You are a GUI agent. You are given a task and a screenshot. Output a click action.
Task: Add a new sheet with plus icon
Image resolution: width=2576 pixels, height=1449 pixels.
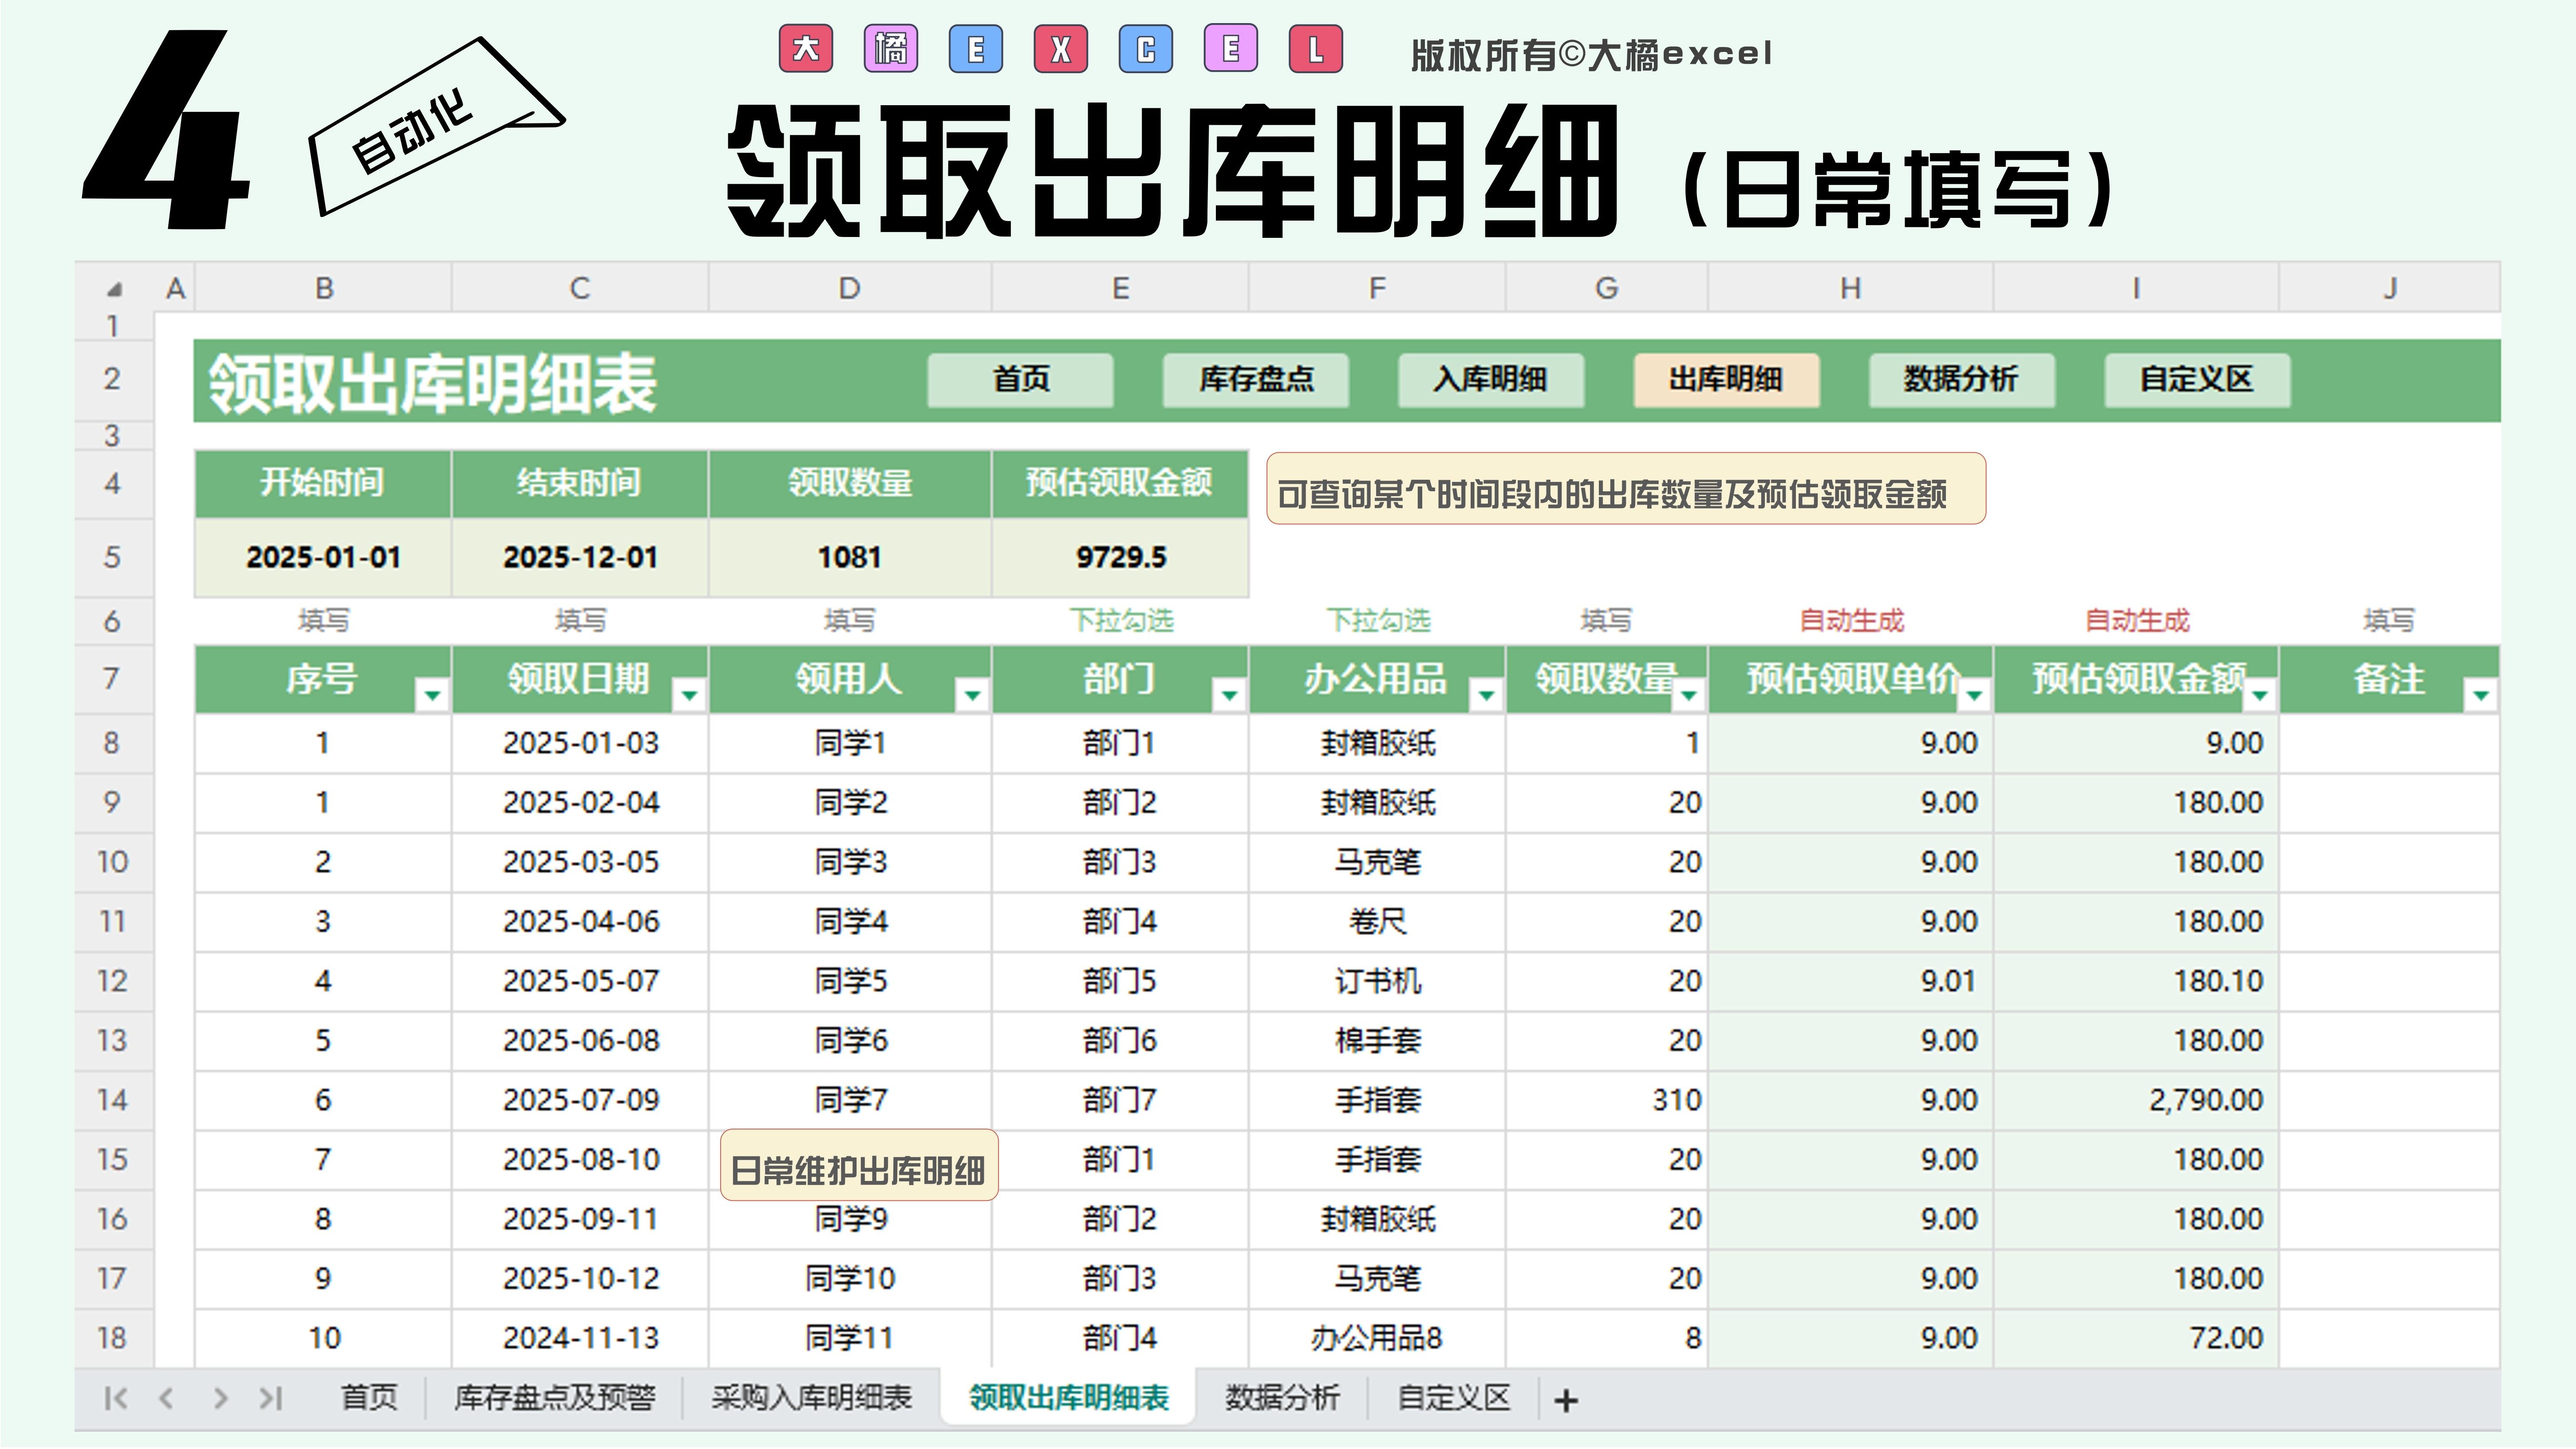tap(1566, 1401)
